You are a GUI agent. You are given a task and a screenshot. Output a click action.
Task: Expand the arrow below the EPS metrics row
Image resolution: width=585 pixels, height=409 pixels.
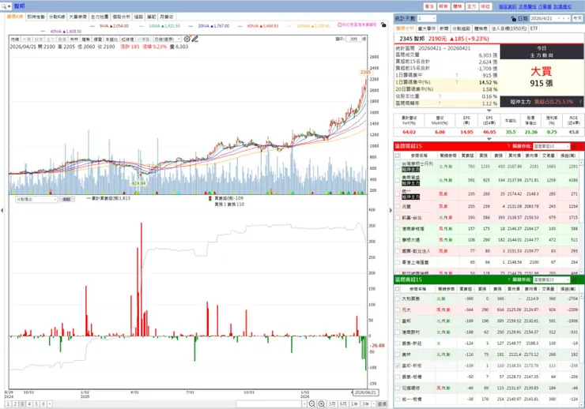[x=489, y=139]
